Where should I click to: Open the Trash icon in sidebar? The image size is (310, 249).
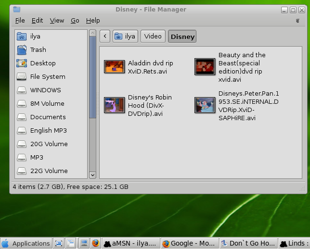(x=22, y=50)
